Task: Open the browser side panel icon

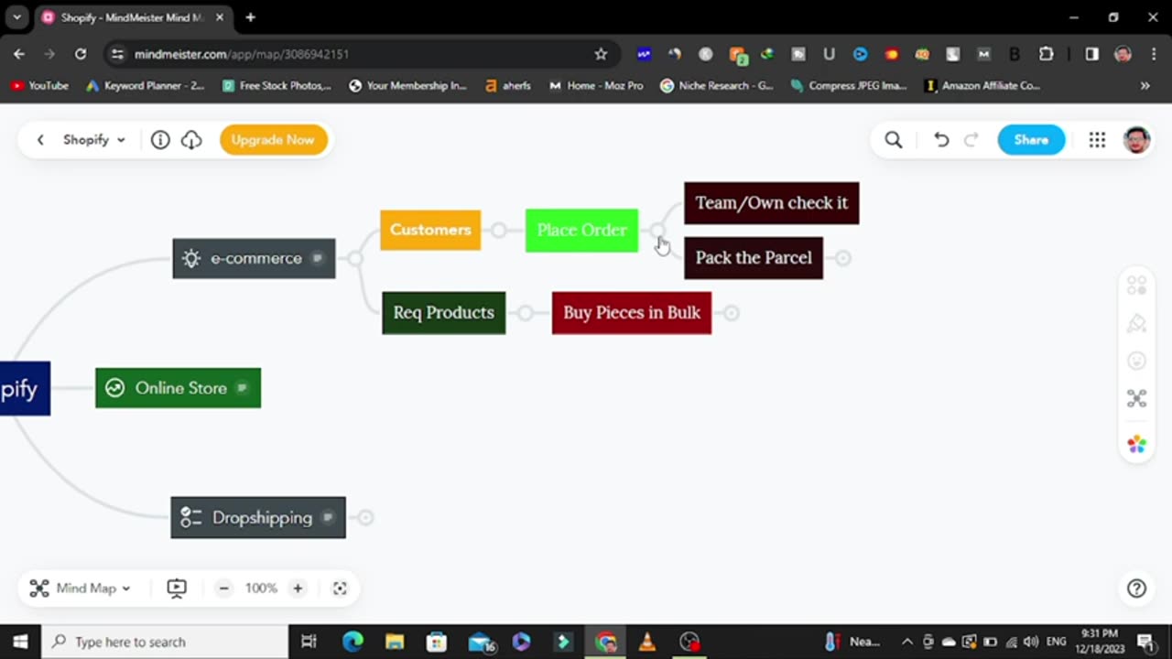Action: [1091, 54]
